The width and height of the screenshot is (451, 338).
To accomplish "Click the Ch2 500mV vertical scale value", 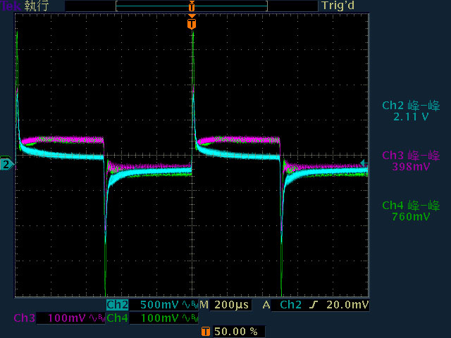I will pyautogui.click(x=159, y=305).
